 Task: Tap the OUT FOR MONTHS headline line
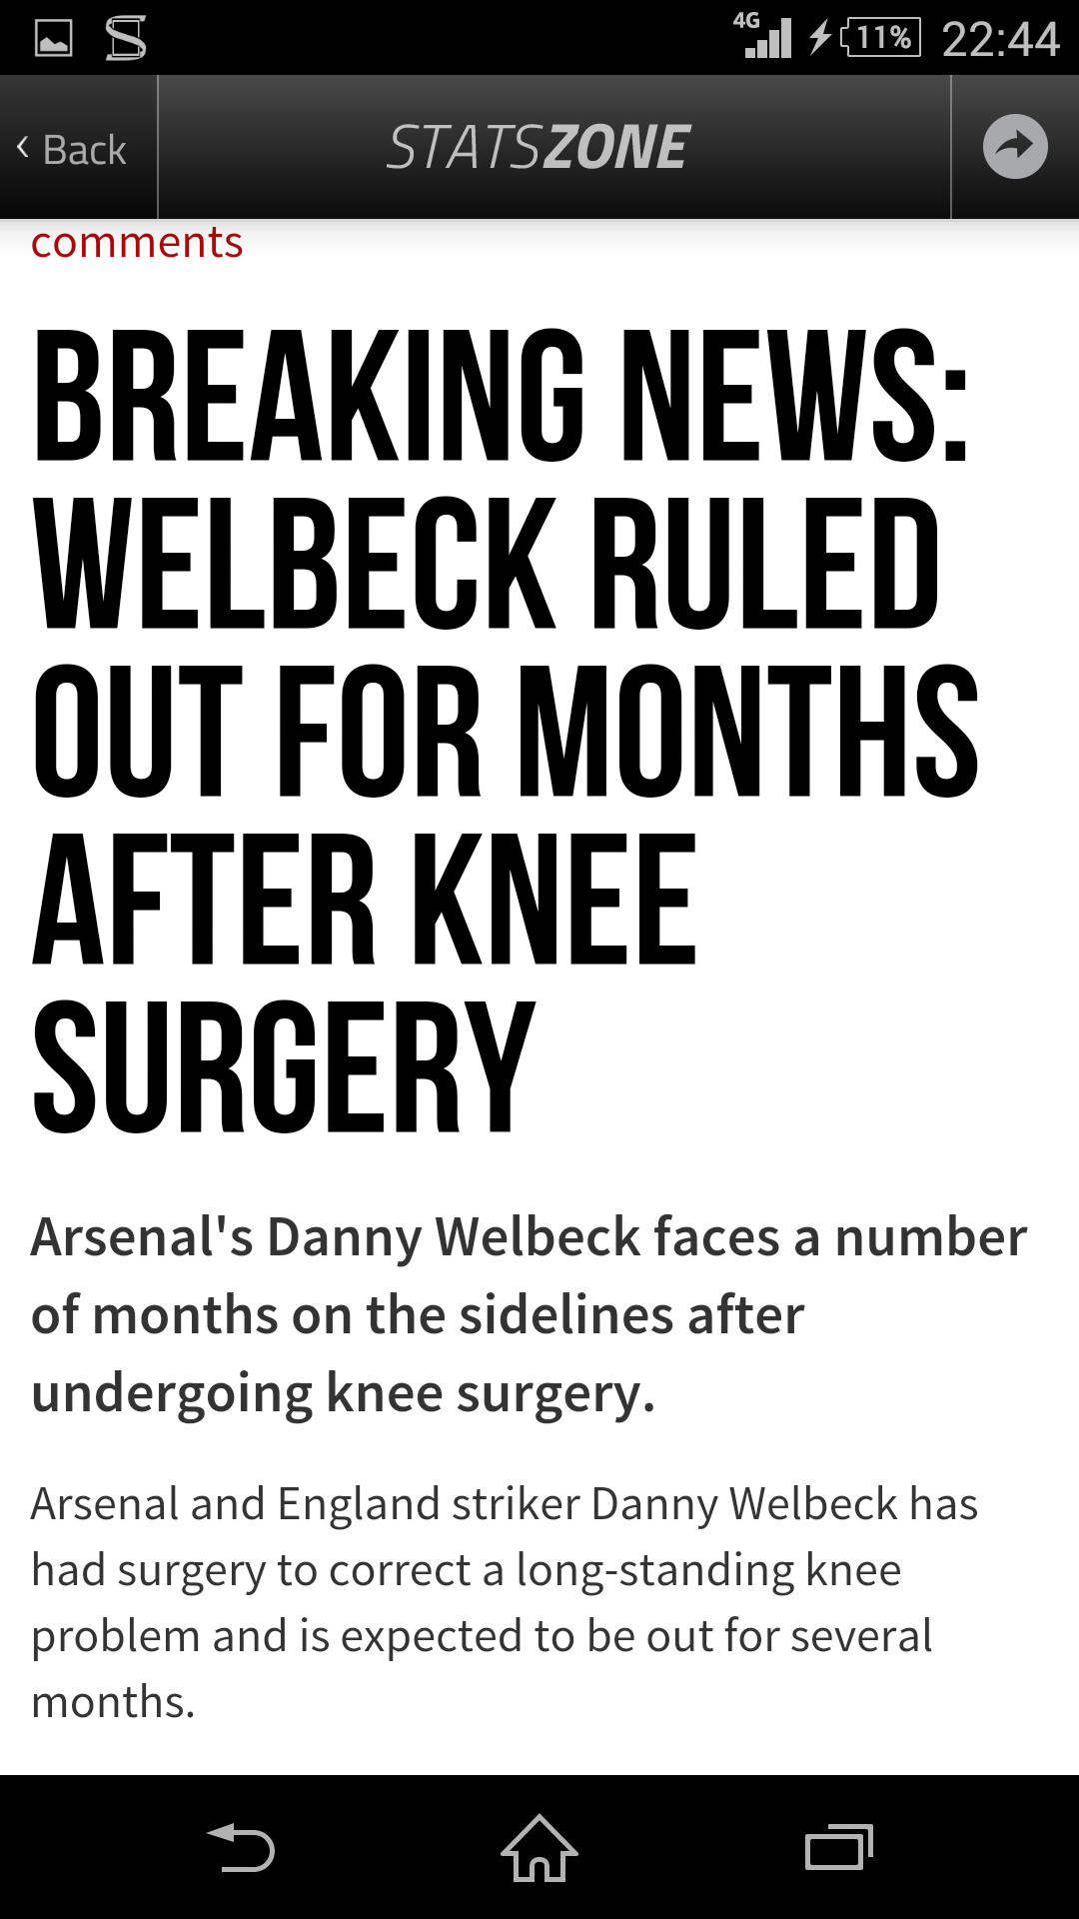click(x=506, y=731)
